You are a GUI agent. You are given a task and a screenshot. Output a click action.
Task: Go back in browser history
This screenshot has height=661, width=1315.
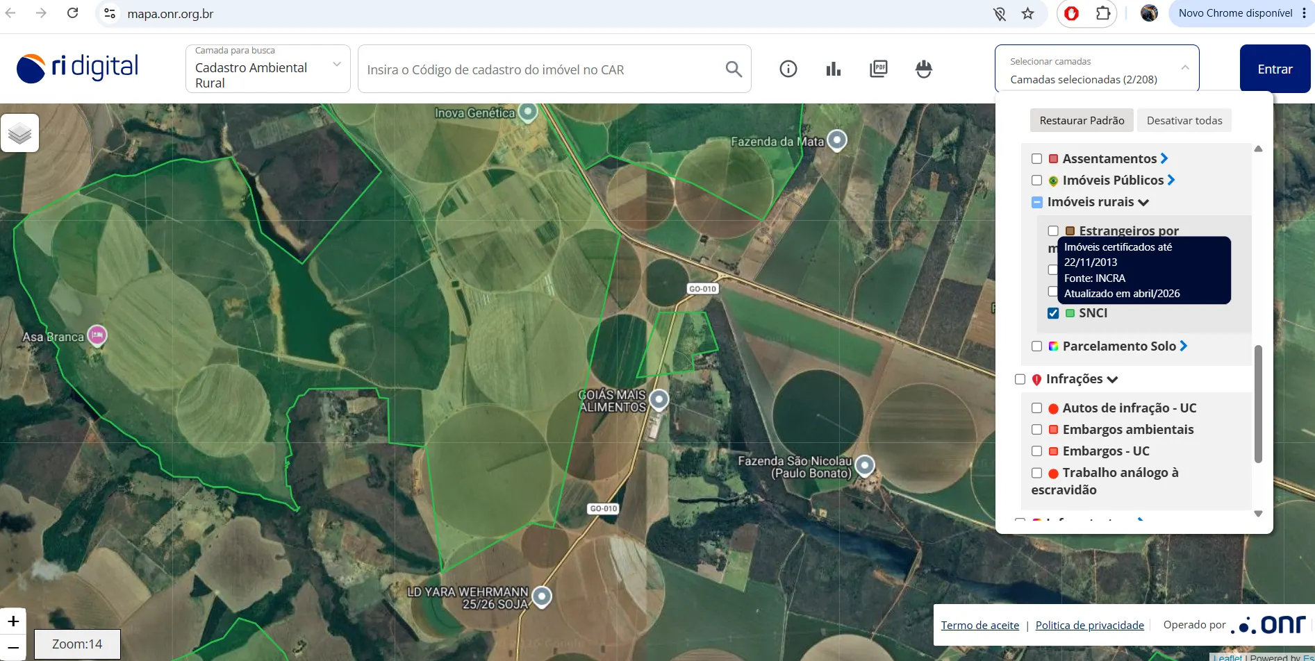click(10, 13)
